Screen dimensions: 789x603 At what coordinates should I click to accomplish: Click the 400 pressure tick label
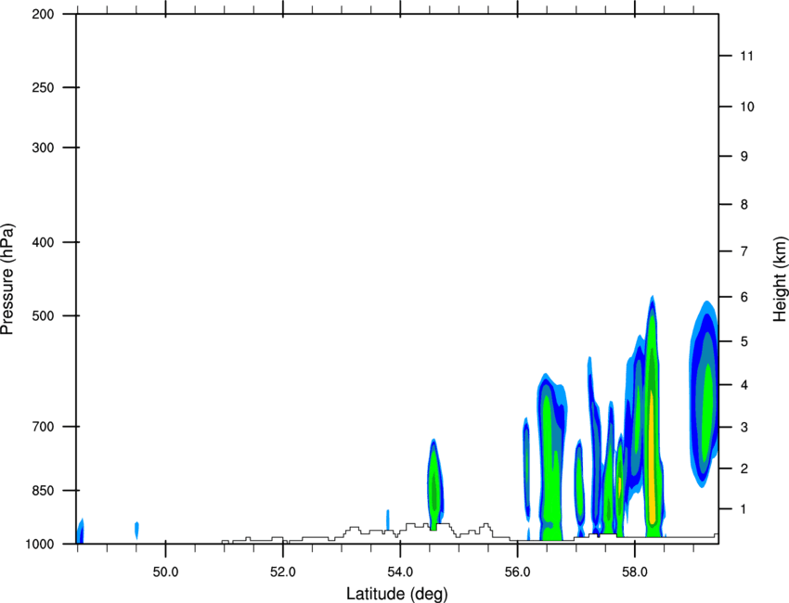coord(43,242)
